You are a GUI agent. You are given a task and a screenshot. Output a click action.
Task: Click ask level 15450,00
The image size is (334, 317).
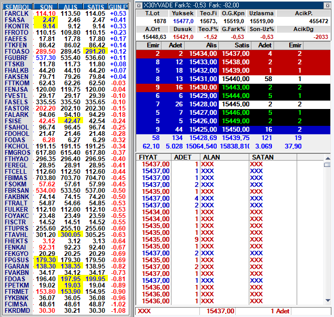click(236, 130)
